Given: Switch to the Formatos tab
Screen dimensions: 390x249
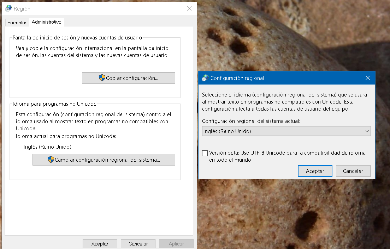Looking at the screenshot, I should pos(17,23).
